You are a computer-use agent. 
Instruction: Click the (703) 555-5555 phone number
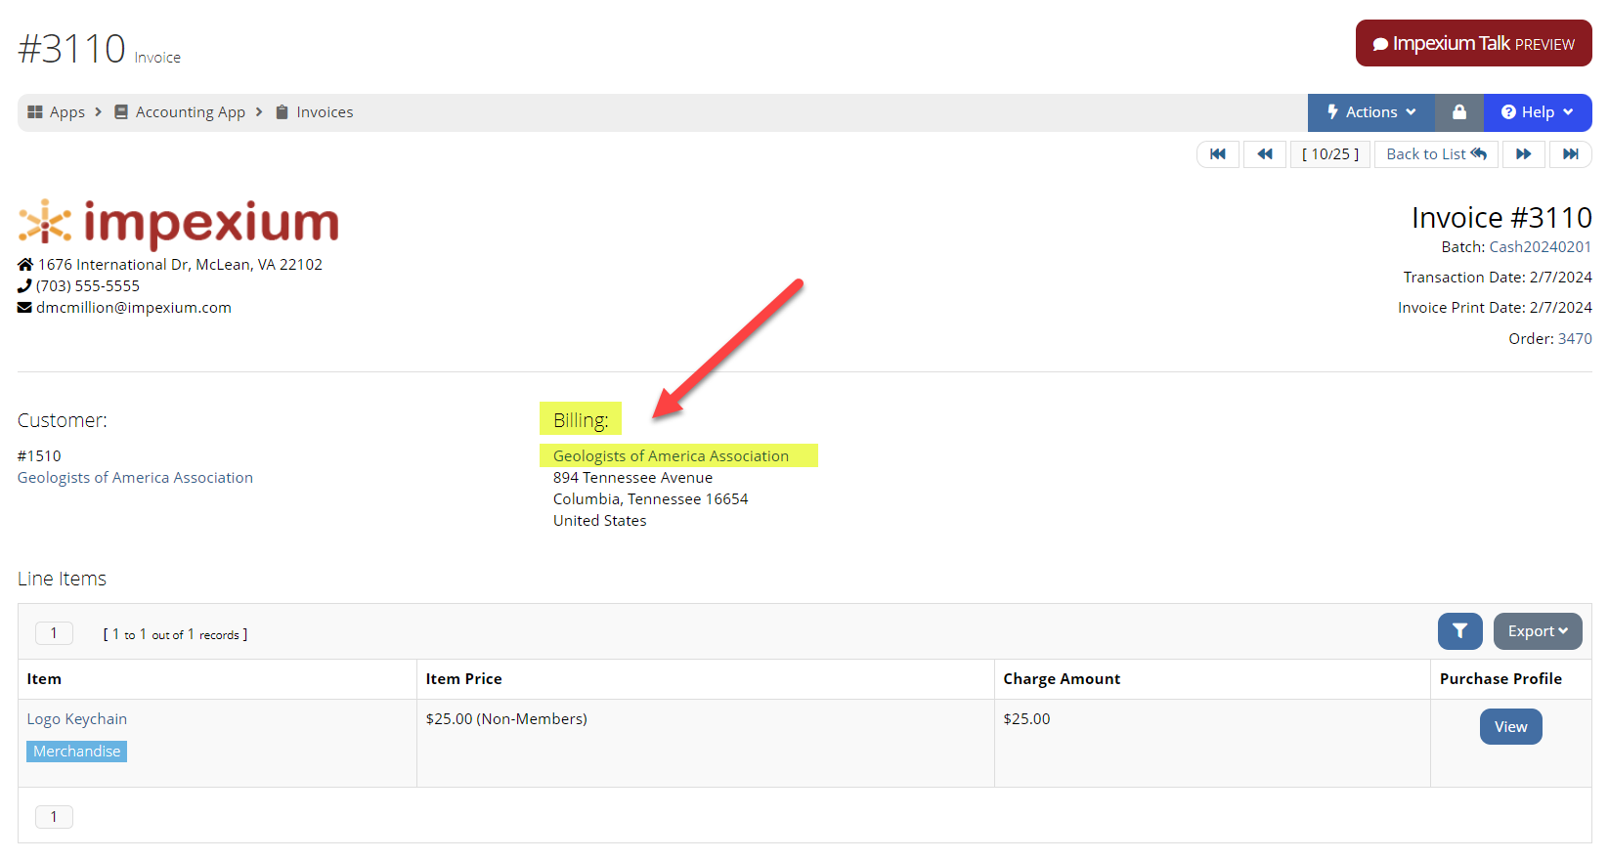point(88,286)
